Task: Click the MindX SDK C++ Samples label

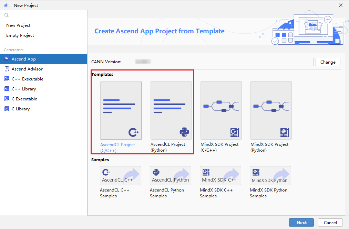Action: (x=216, y=193)
